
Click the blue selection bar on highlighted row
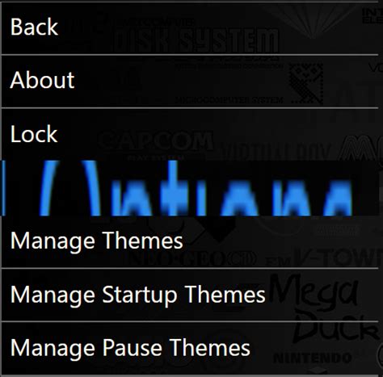coord(3,188)
